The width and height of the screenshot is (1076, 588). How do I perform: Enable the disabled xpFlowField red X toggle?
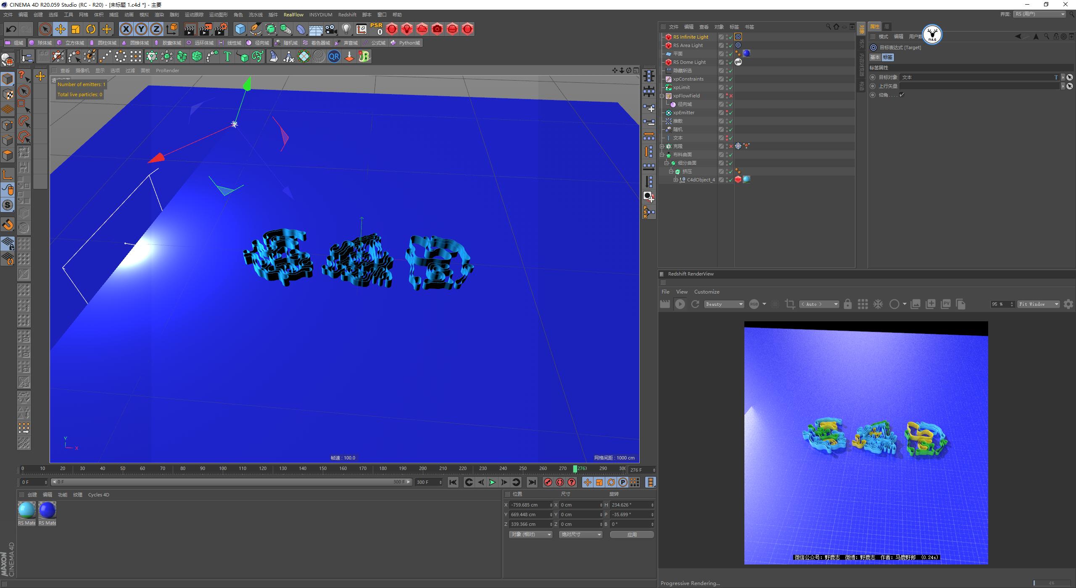(x=731, y=96)
